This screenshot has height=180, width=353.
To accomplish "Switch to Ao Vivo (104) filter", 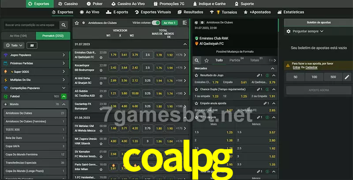I will [18, 36].
